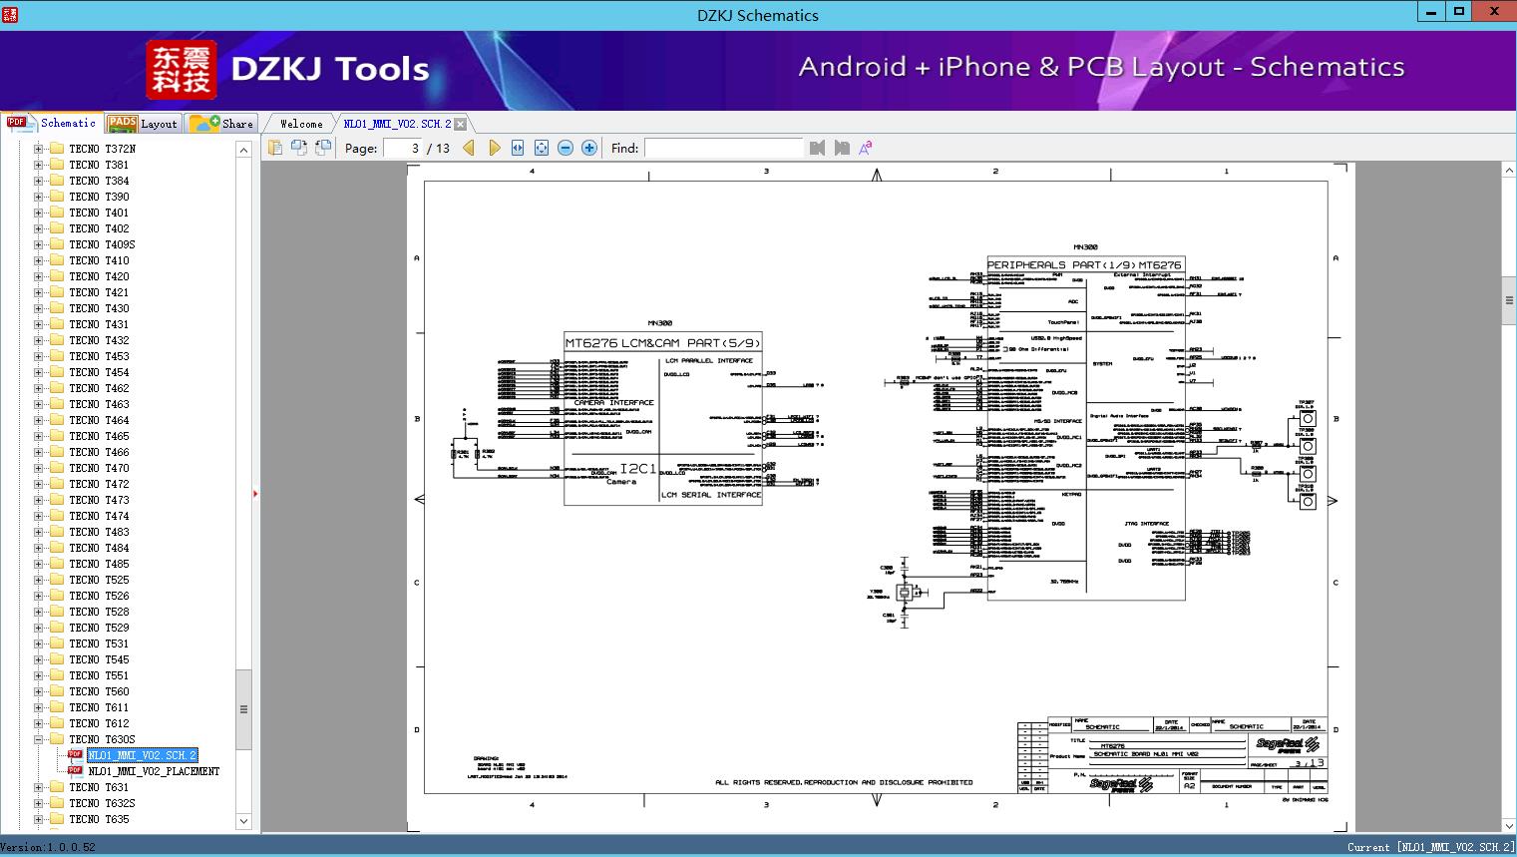Fit whole page in view icon
The height and width of the screenshot is (857, 1517).
(x=542, y=148)
